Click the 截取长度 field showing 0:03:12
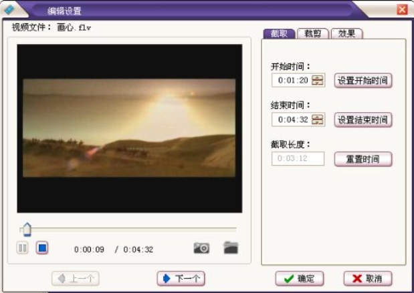This screenshot has height=293, width=414. 298,159
